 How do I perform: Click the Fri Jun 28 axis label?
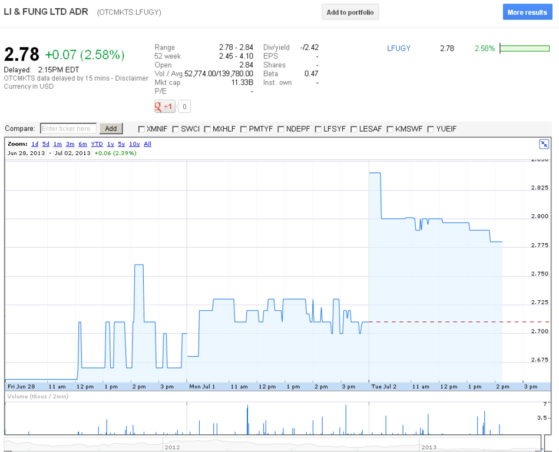coord(21,387)
